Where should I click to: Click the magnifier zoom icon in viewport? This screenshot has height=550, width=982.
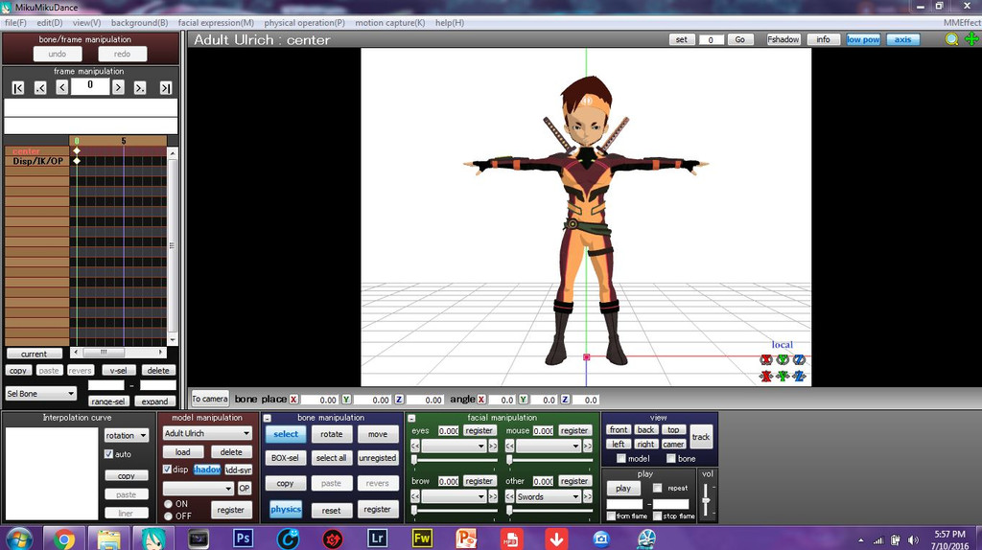pos(952,39)
